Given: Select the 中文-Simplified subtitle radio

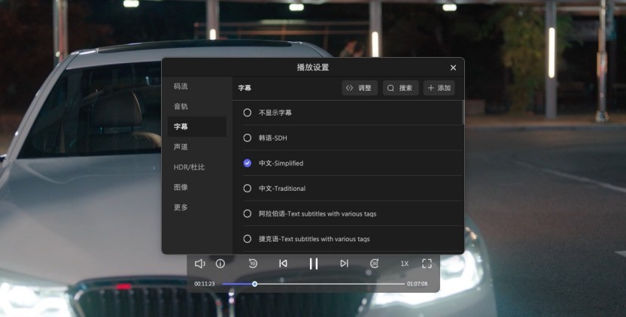Looking at the screenshot, I should pos(247,163).
